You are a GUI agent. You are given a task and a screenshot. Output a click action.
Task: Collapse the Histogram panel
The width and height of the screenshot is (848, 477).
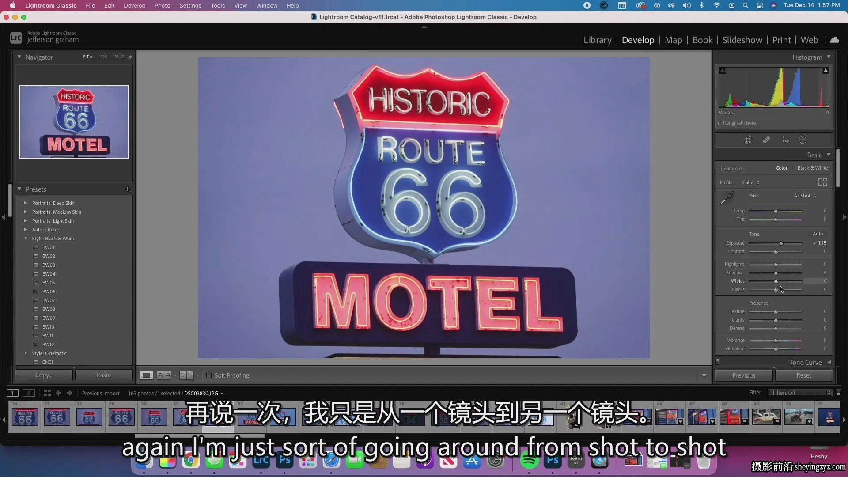click(x=829, y=57)
